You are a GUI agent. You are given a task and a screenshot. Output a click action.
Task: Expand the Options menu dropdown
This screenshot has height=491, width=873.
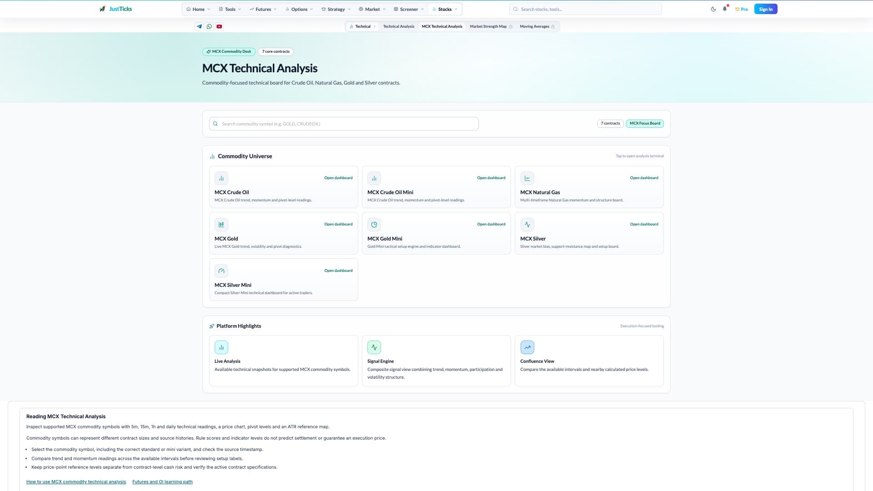click(299, 9)
